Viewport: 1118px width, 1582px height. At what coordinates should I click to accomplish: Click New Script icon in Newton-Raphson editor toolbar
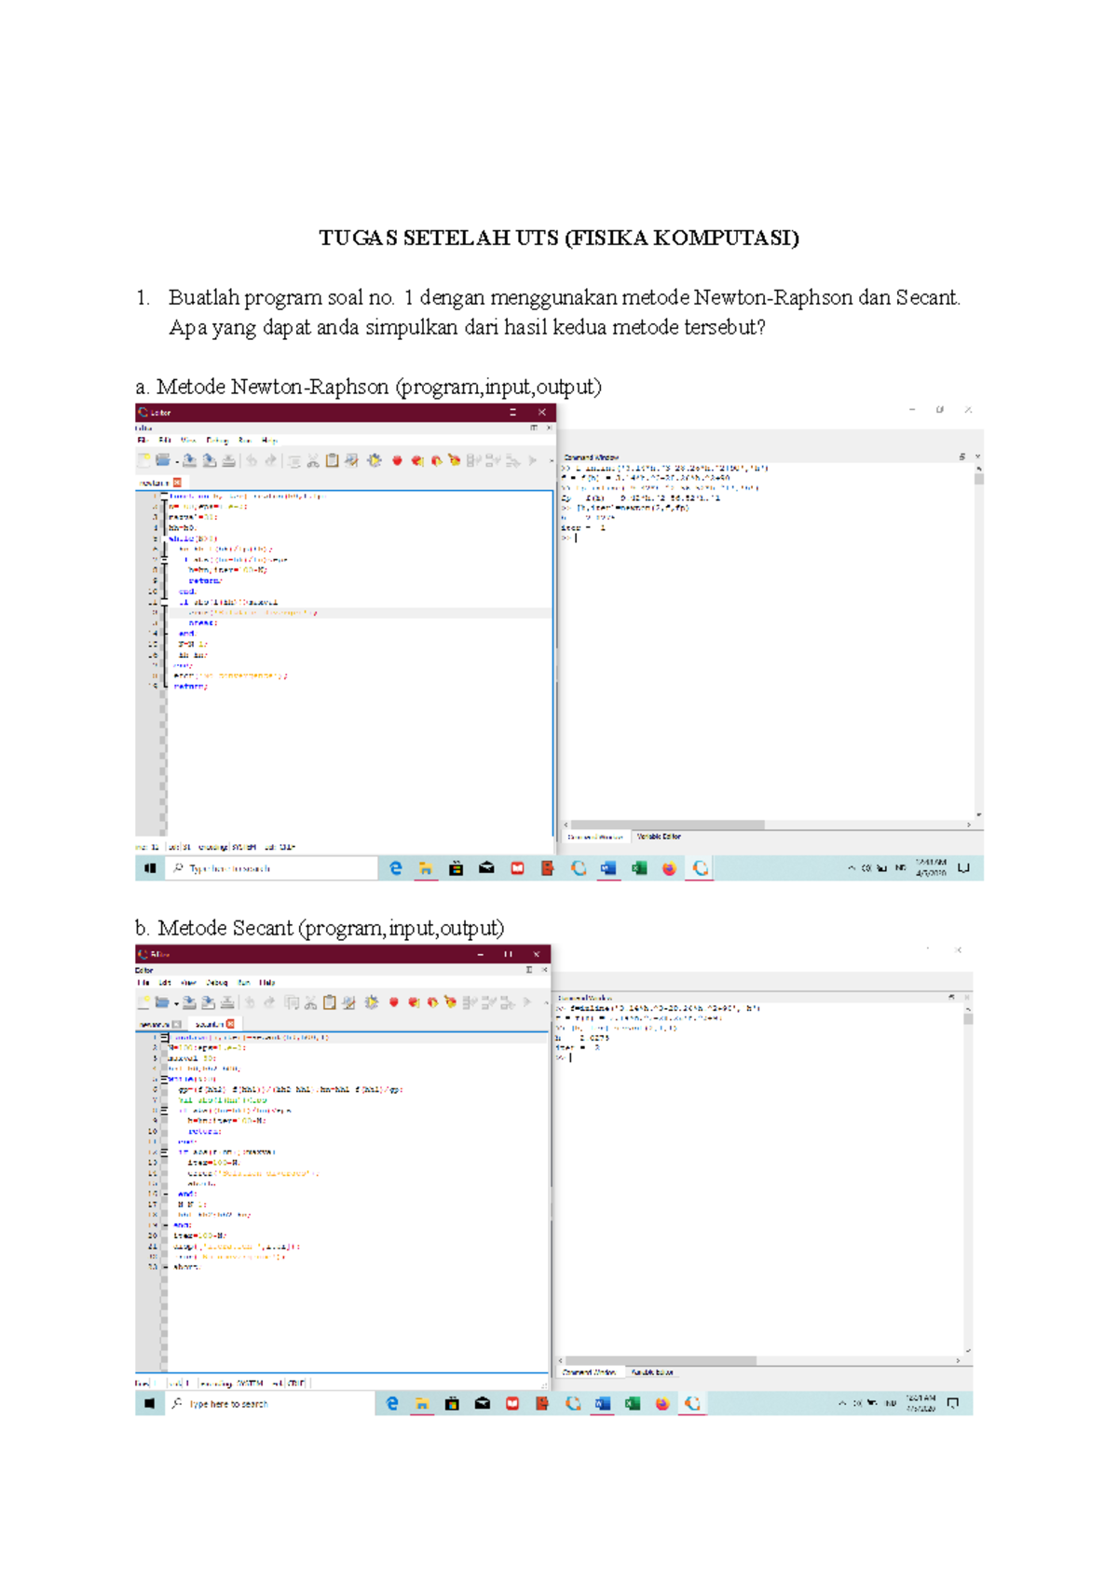pyautogui.click(x=144, y=460)
